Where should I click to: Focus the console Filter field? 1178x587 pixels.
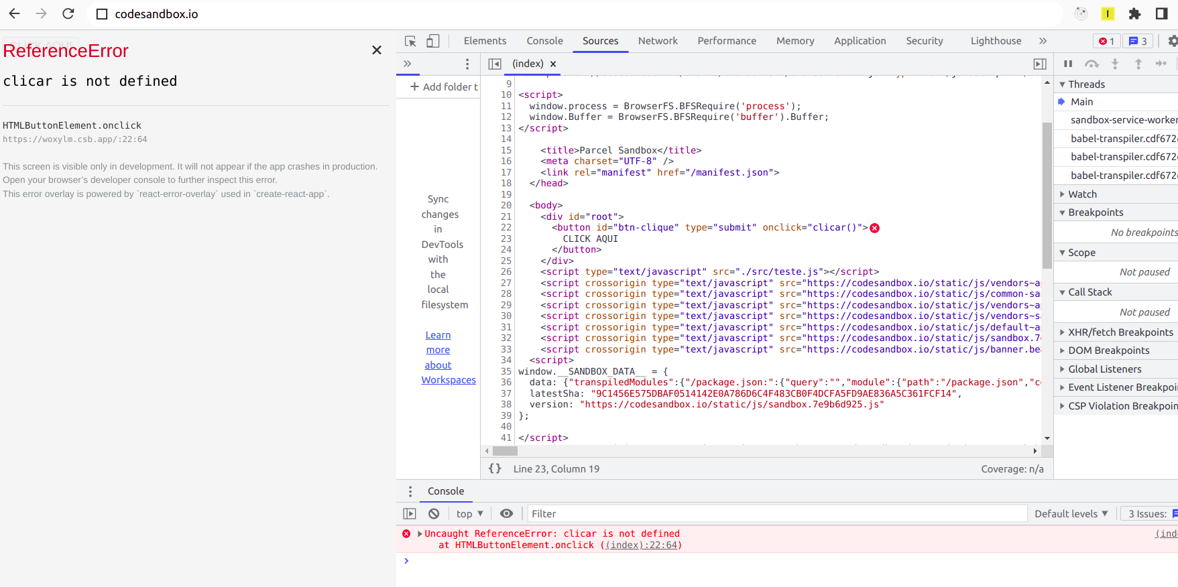777,513
